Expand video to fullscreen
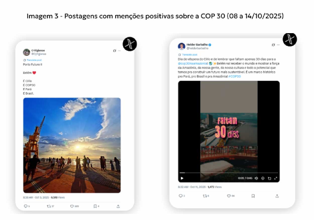The image size is (314, 220). point(276,178)
